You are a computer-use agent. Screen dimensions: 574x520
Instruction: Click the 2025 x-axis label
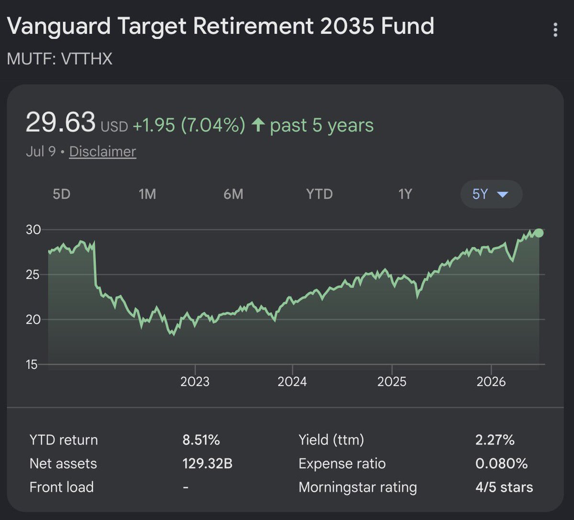point(392,382)
